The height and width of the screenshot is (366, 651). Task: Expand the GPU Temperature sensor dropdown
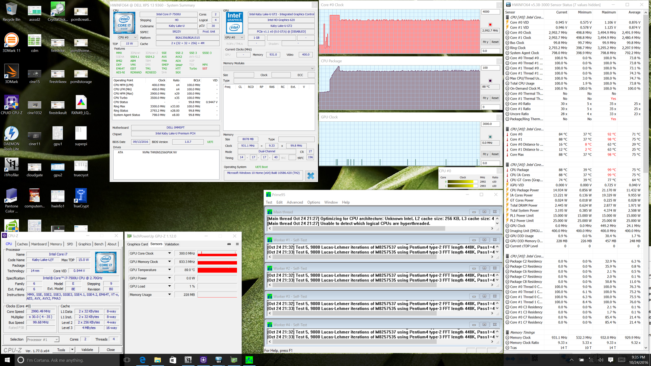170,270
